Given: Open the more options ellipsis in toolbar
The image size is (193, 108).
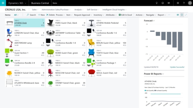Looking at the screenshot, I should 169,15.
